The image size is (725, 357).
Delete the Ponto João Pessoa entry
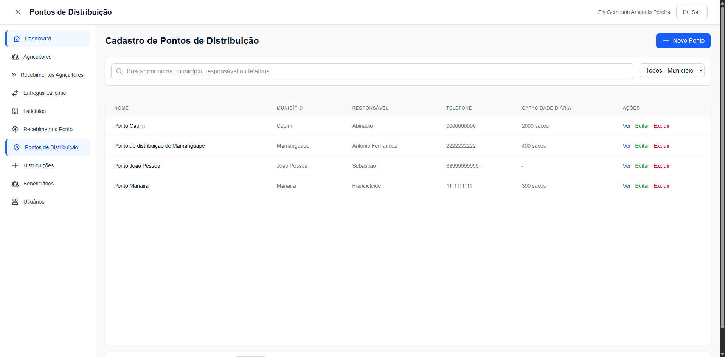pyautogui.click(x=661, y=166)
